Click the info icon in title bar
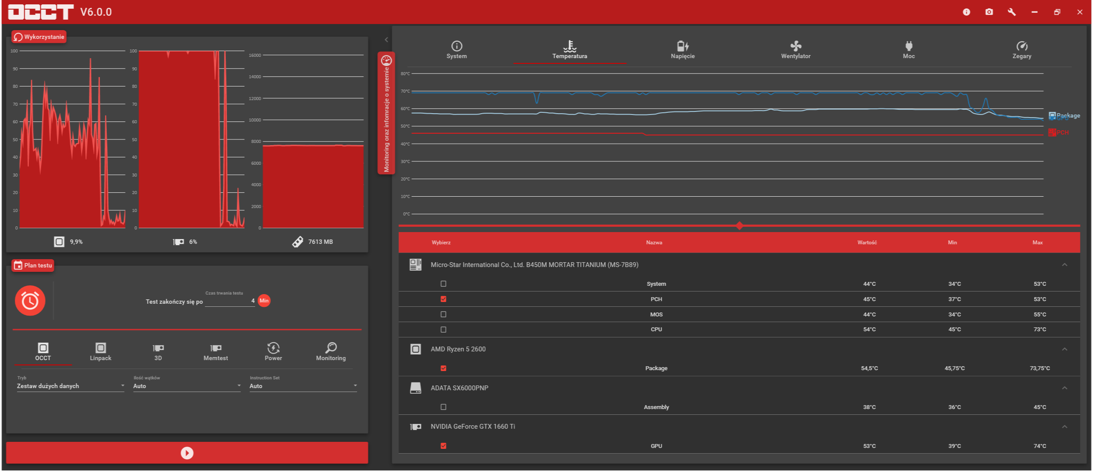The image size is (1093, 472). tap(966, 12)
